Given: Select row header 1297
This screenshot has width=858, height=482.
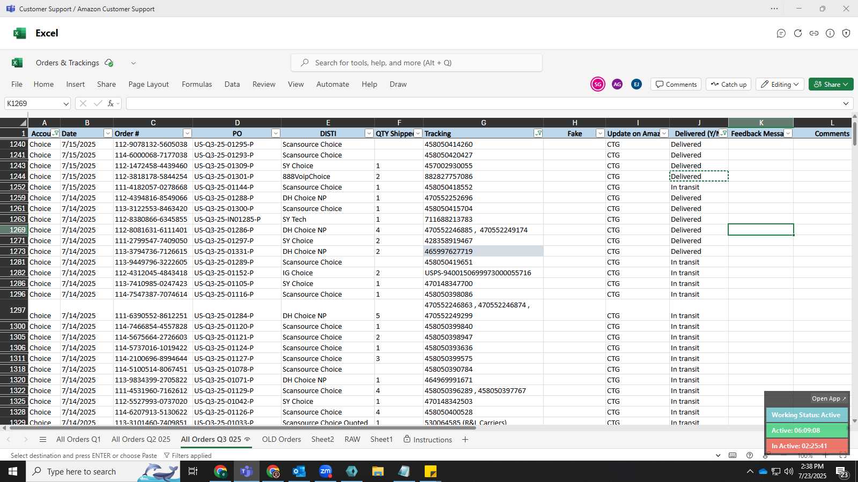Looking at the screenshot, I should [14, 310].
